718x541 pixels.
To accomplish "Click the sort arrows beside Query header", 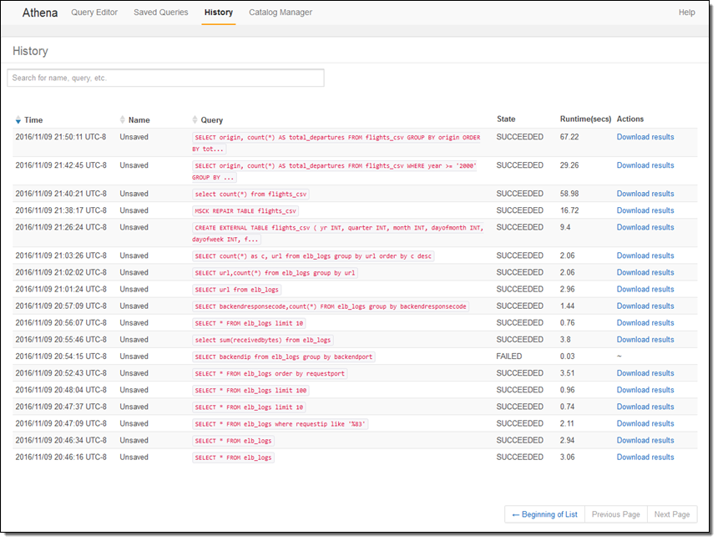I will tap(195, 120).
